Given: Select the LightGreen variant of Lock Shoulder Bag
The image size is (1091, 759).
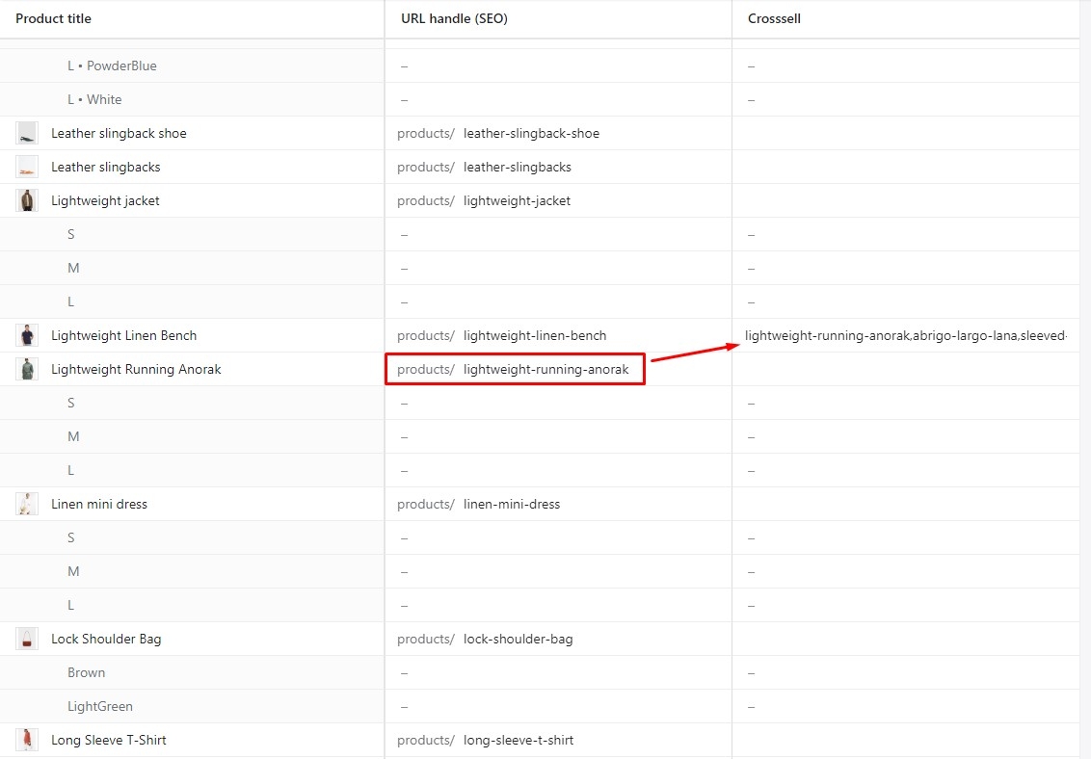Looking at the screenshot, I should pos(100,707).
